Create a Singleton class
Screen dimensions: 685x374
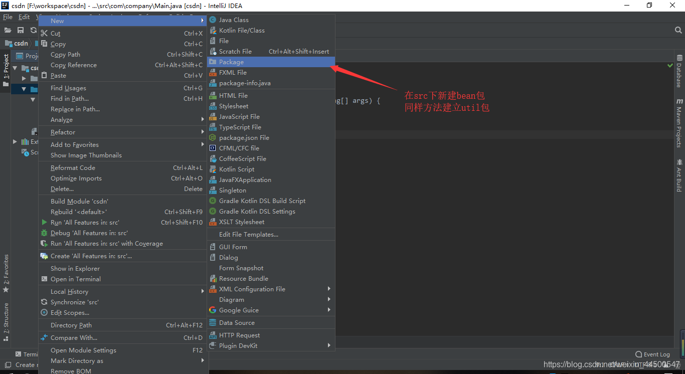click(x=271, y=190)
